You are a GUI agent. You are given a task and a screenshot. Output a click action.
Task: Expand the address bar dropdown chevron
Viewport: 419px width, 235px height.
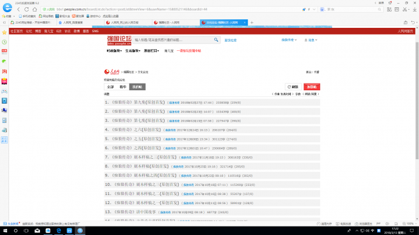point(314,9)
